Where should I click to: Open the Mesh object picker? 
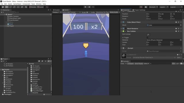point(181,25)
